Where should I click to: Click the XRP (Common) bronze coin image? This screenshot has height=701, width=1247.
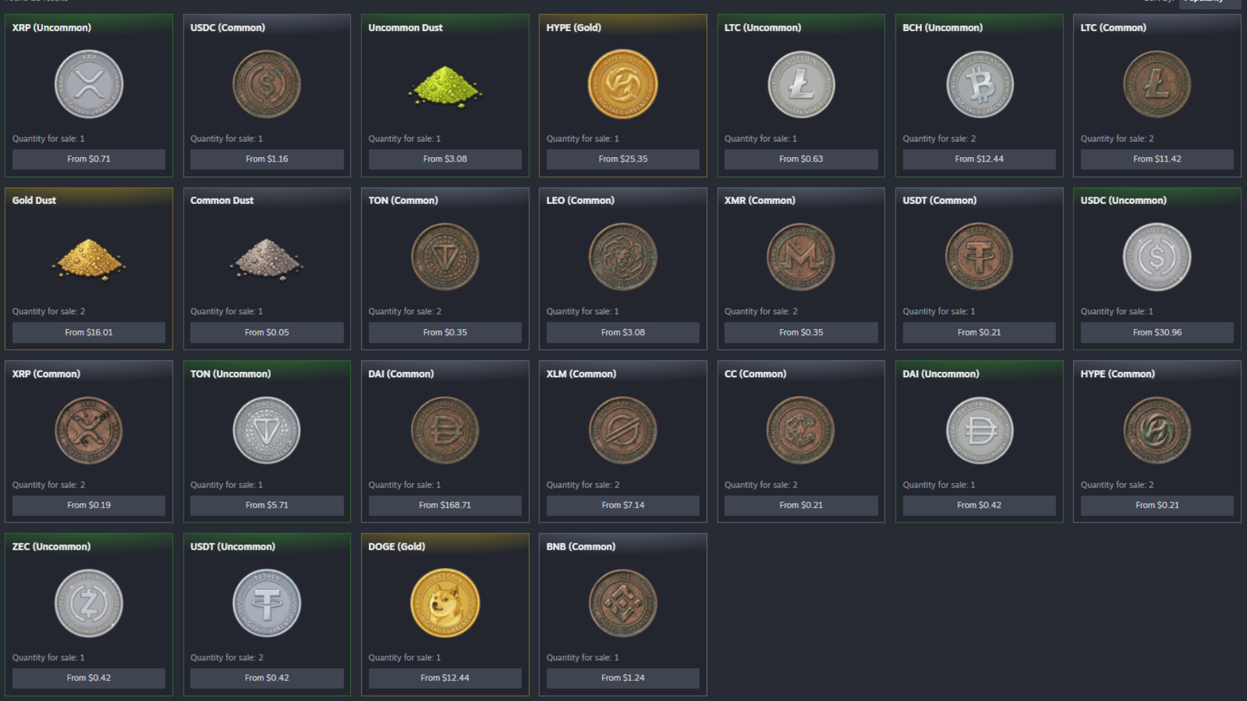tap(89, 430)
